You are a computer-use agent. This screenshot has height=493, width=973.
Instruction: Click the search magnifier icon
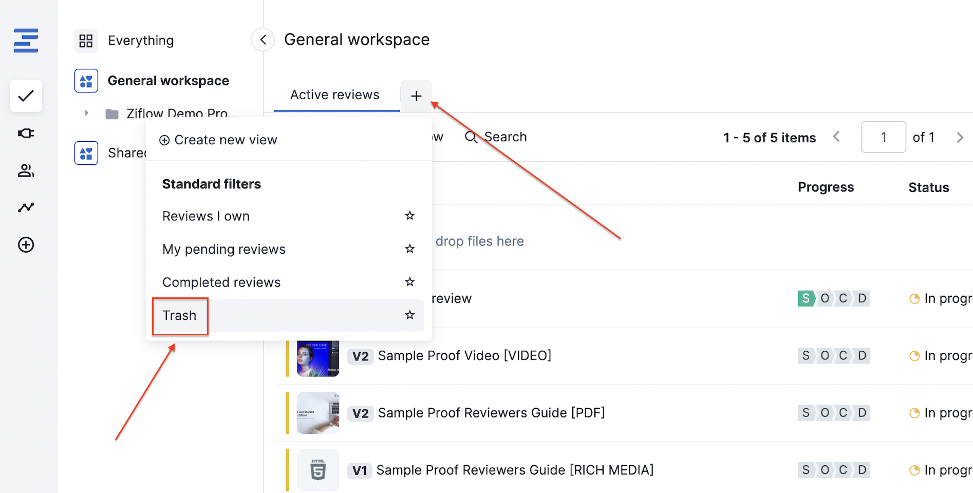[471, 137]
